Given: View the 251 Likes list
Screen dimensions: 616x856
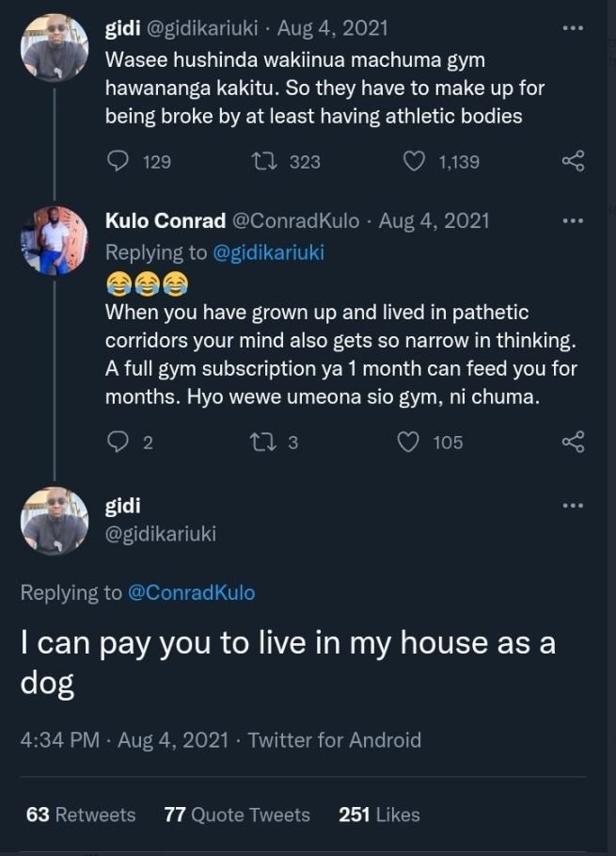Looking at the screenshot, I should pos(380,815).
